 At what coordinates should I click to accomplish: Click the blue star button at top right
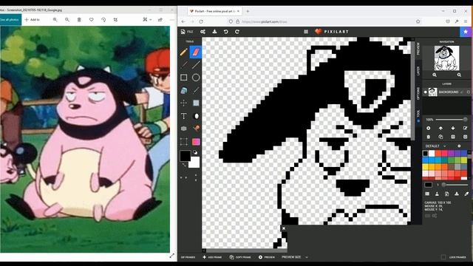point(466,32)
